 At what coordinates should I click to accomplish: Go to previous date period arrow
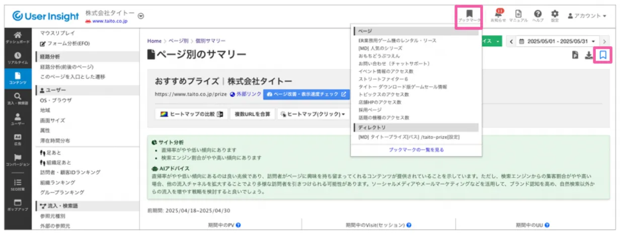[x=511, y=41]
